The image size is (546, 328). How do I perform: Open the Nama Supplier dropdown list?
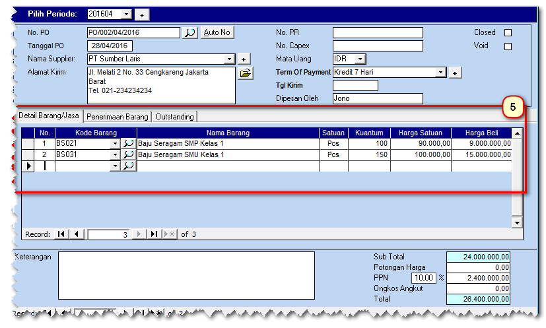click(230, 59)
